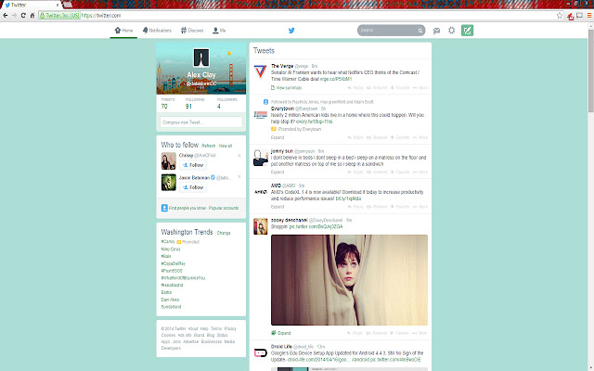Open The Verge account name
The width and height of the screenshot is (594, 371).
(x=282, y=66)
